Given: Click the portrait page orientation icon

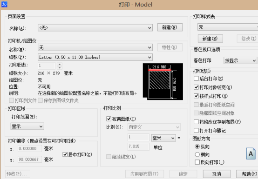Looking at the screenshot, I should point(251,153).
